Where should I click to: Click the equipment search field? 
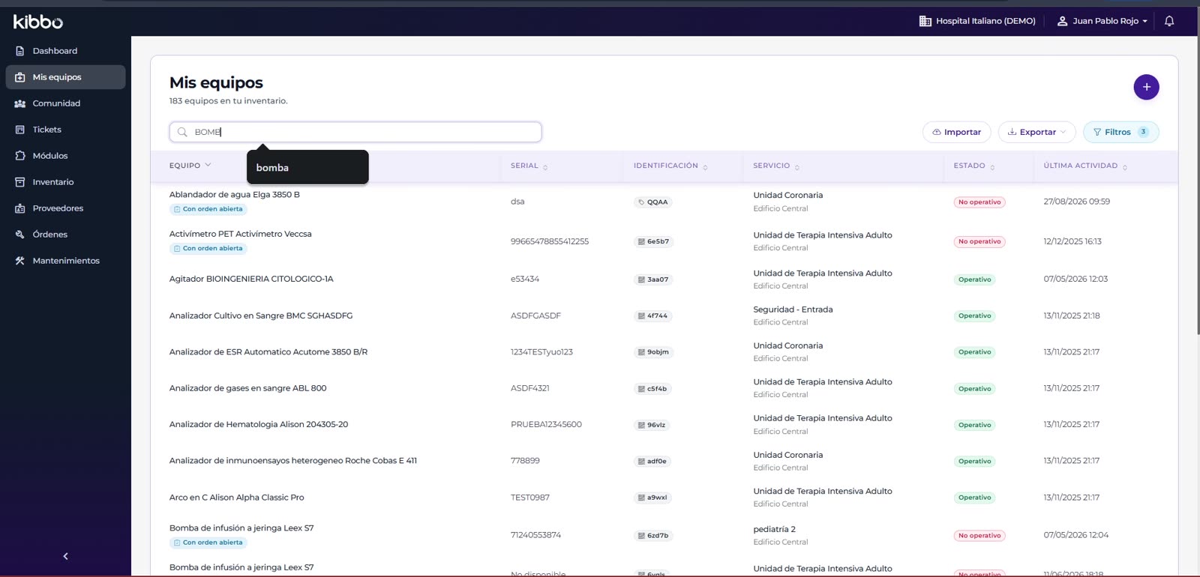(x=355, y=132)
